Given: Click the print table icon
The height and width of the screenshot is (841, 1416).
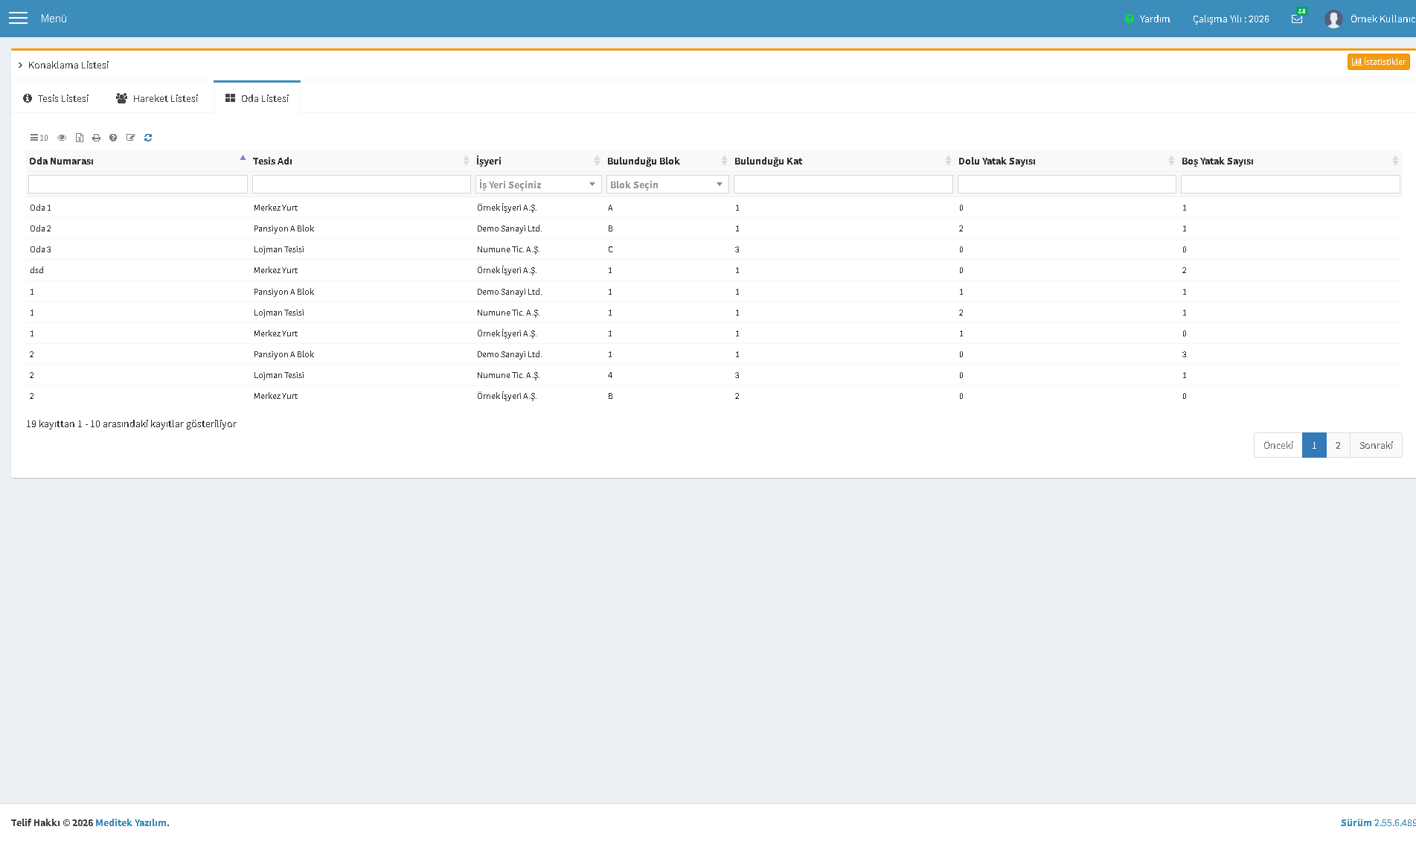Looking at the screenshot, I should coord(96,138).
